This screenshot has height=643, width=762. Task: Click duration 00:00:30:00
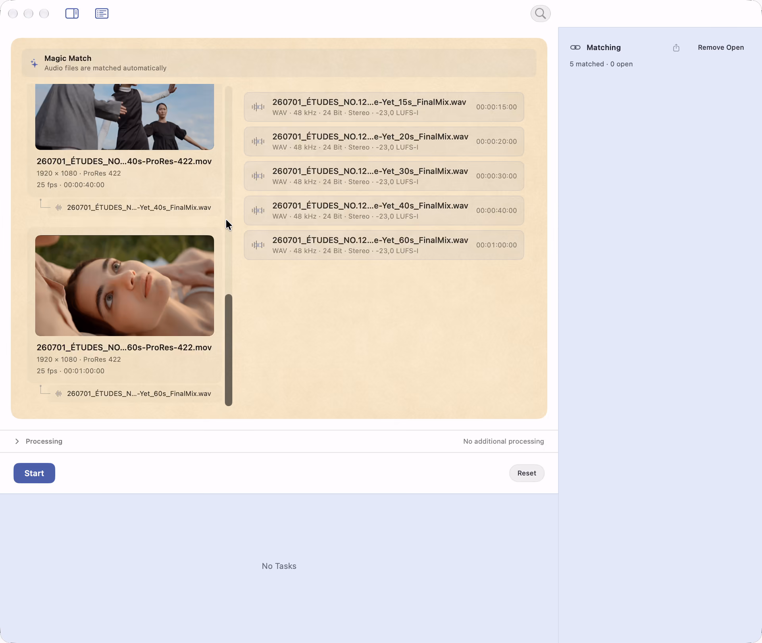(x=496, y=176)
